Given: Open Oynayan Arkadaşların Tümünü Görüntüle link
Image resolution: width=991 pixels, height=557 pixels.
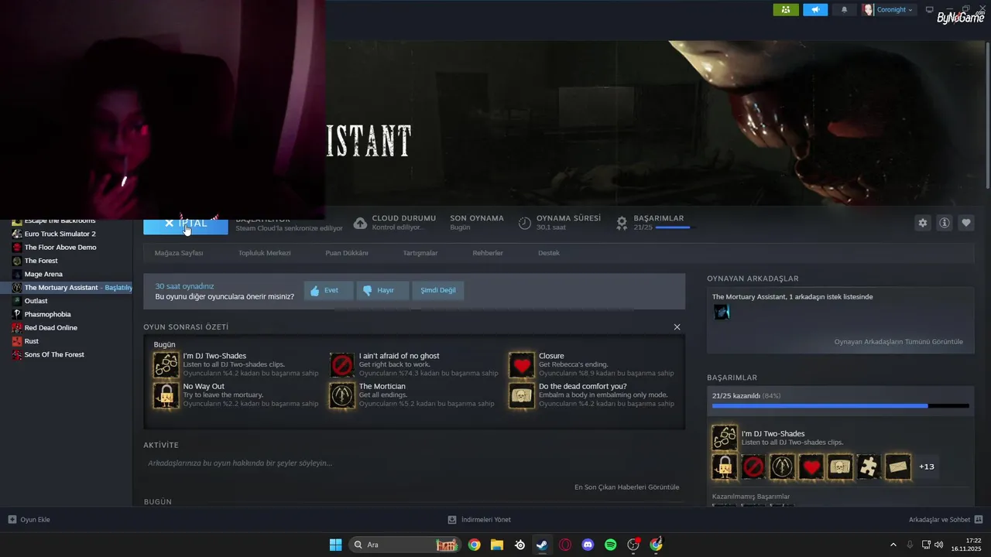Looking at the screenshot, I should click(899, 342).
